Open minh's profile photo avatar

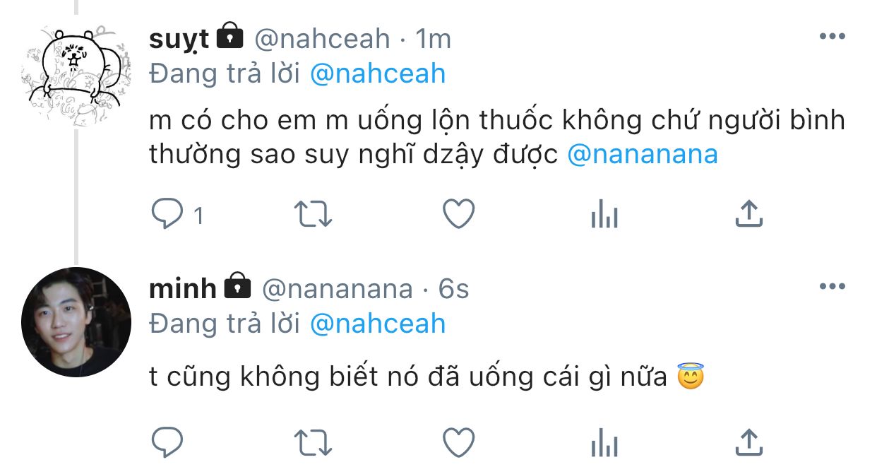point(76,321)
